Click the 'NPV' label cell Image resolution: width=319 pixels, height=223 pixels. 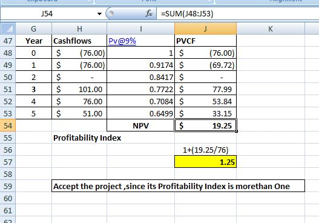(x=140, y=125)
